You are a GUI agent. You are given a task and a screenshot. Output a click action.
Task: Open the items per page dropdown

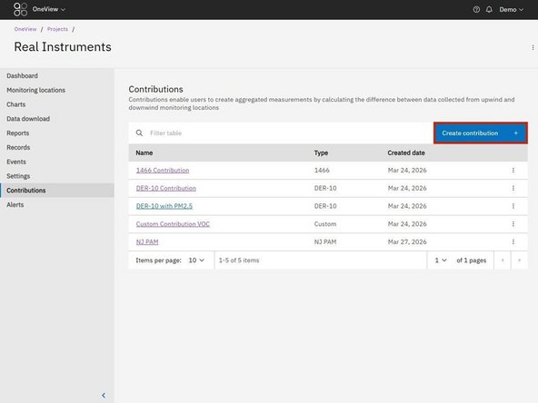(x=196, y=260)
